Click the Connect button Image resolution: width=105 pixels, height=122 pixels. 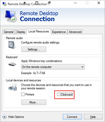click(72, 117)
